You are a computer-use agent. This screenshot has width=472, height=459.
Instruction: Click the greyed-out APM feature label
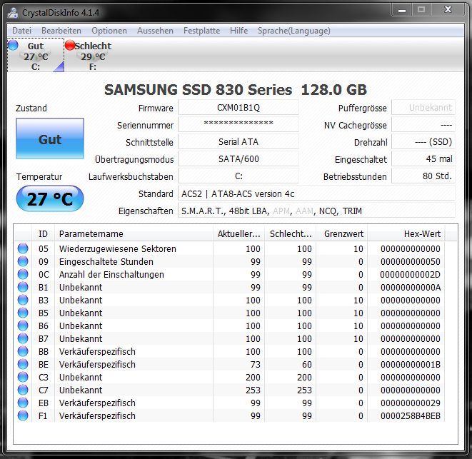pos(281,211)
